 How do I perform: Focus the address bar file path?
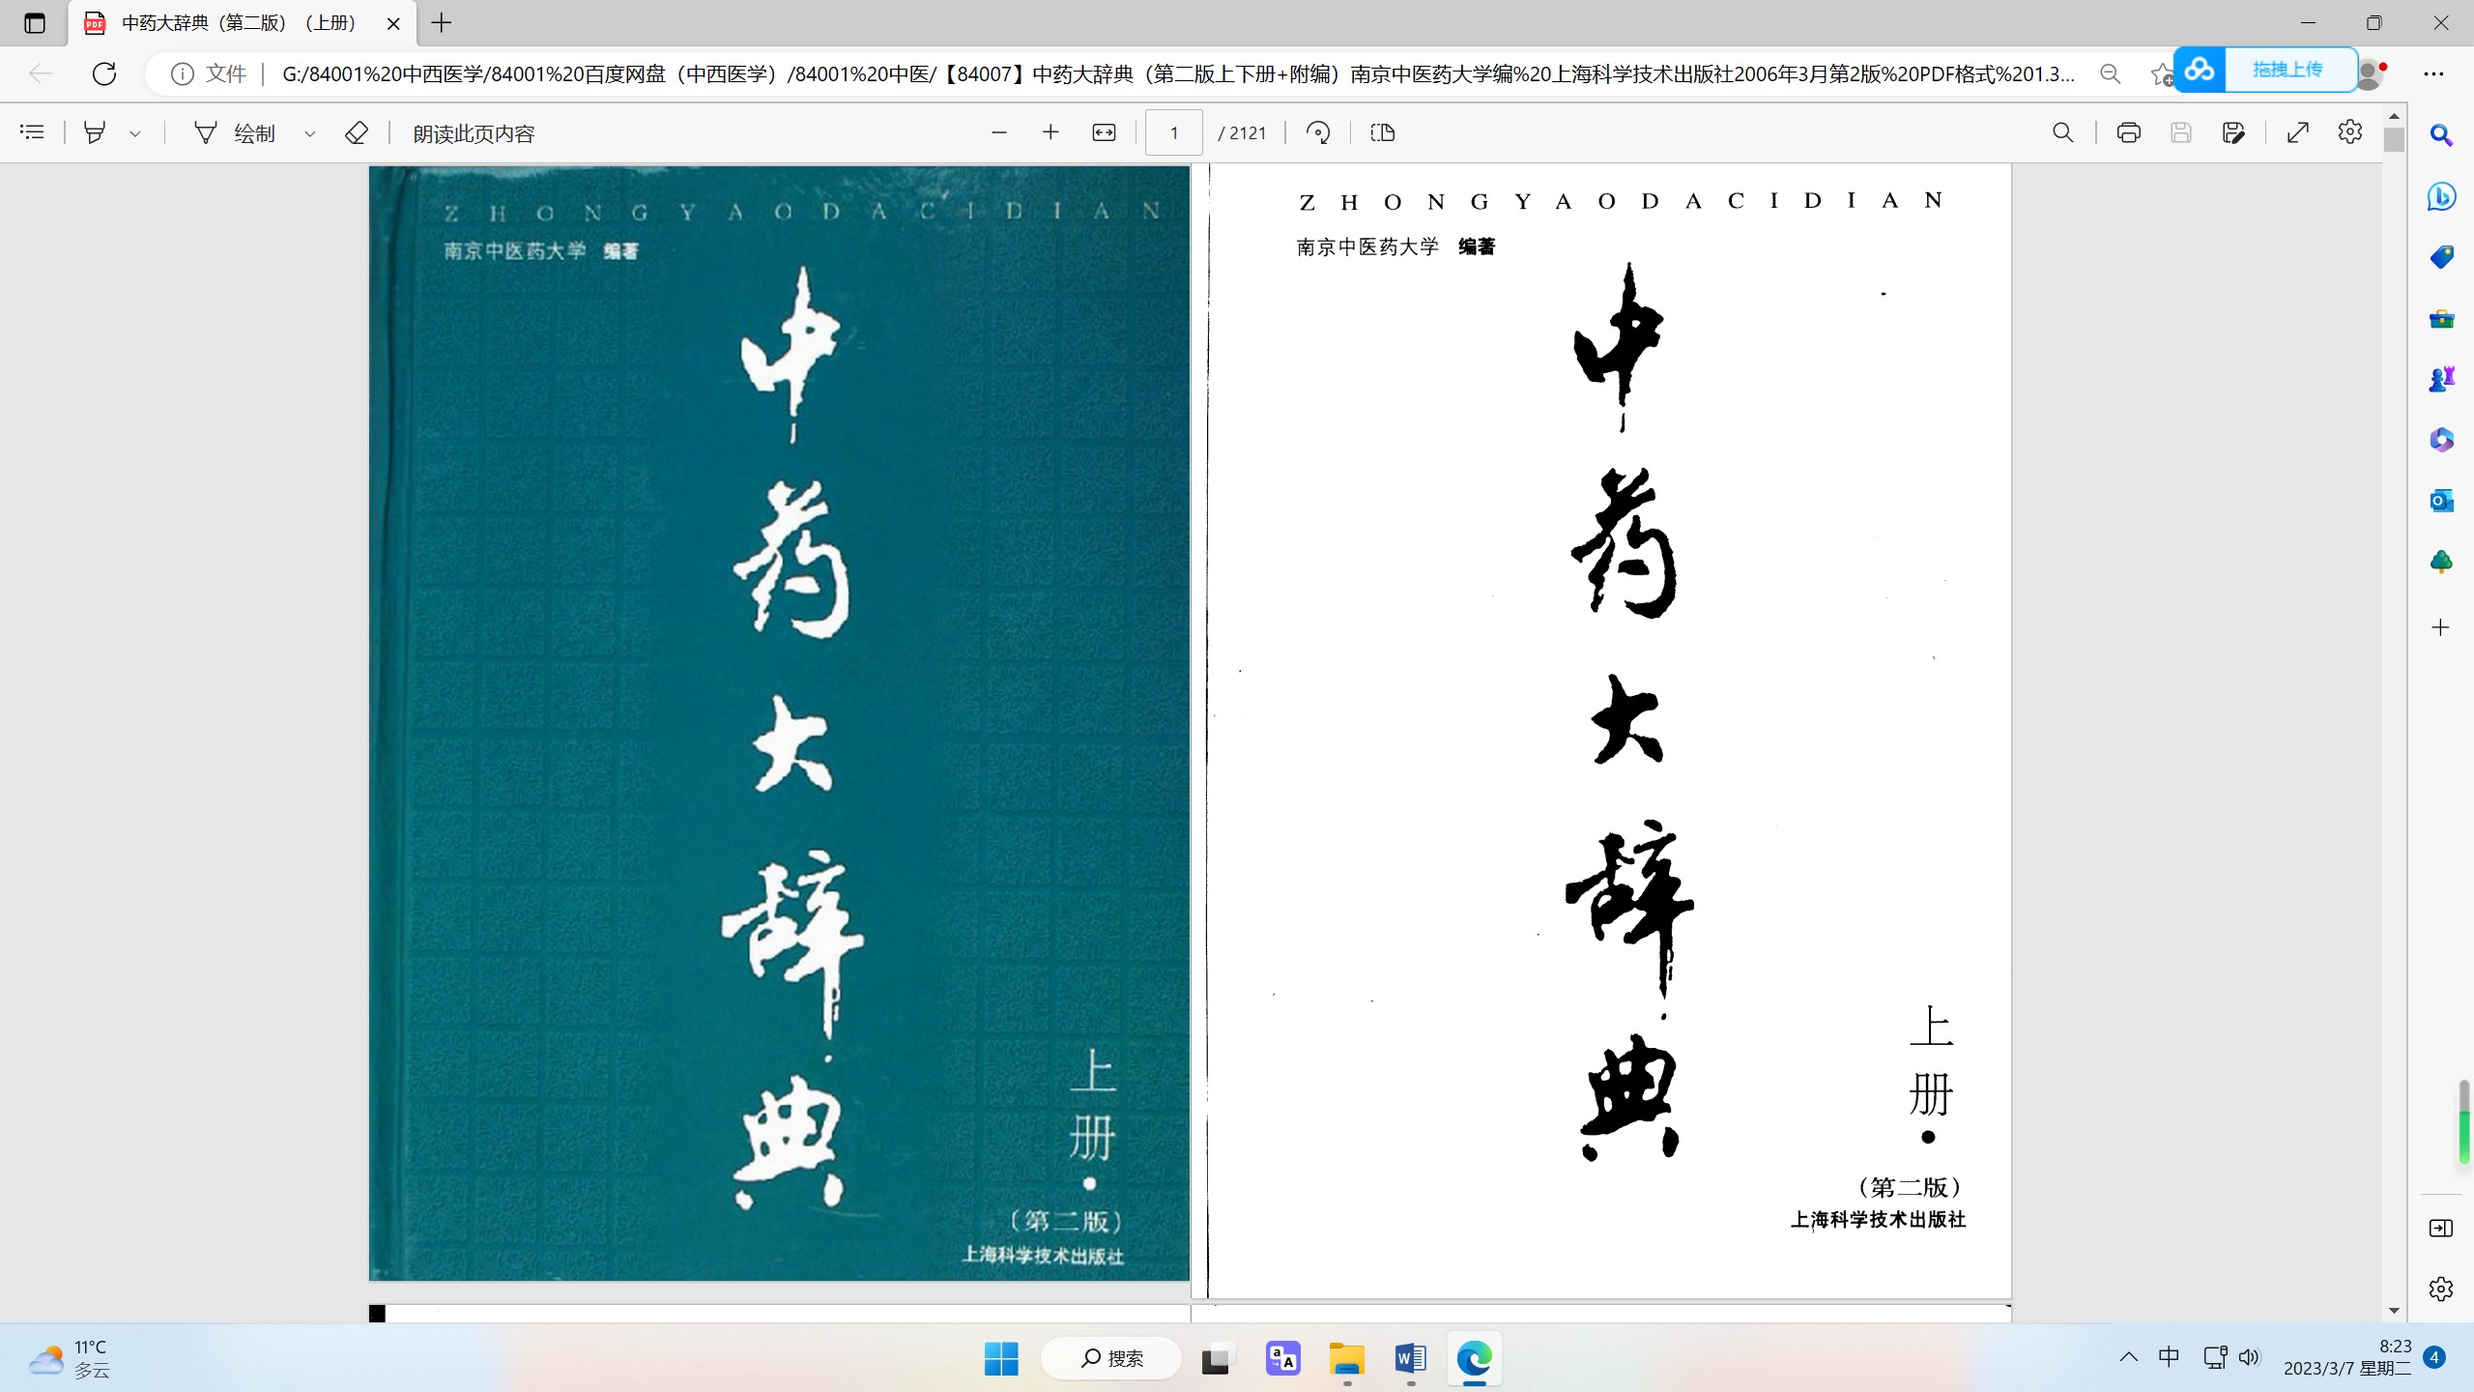[x=1179, y=73]
